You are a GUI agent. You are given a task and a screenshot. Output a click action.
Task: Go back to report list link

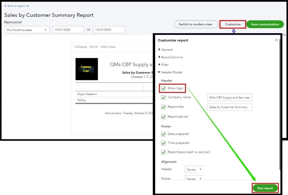16,6
